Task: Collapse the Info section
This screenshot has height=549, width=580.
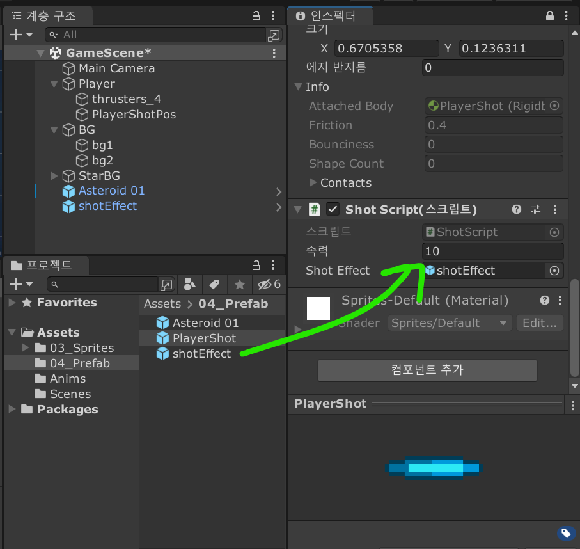Action: point(299,86)
